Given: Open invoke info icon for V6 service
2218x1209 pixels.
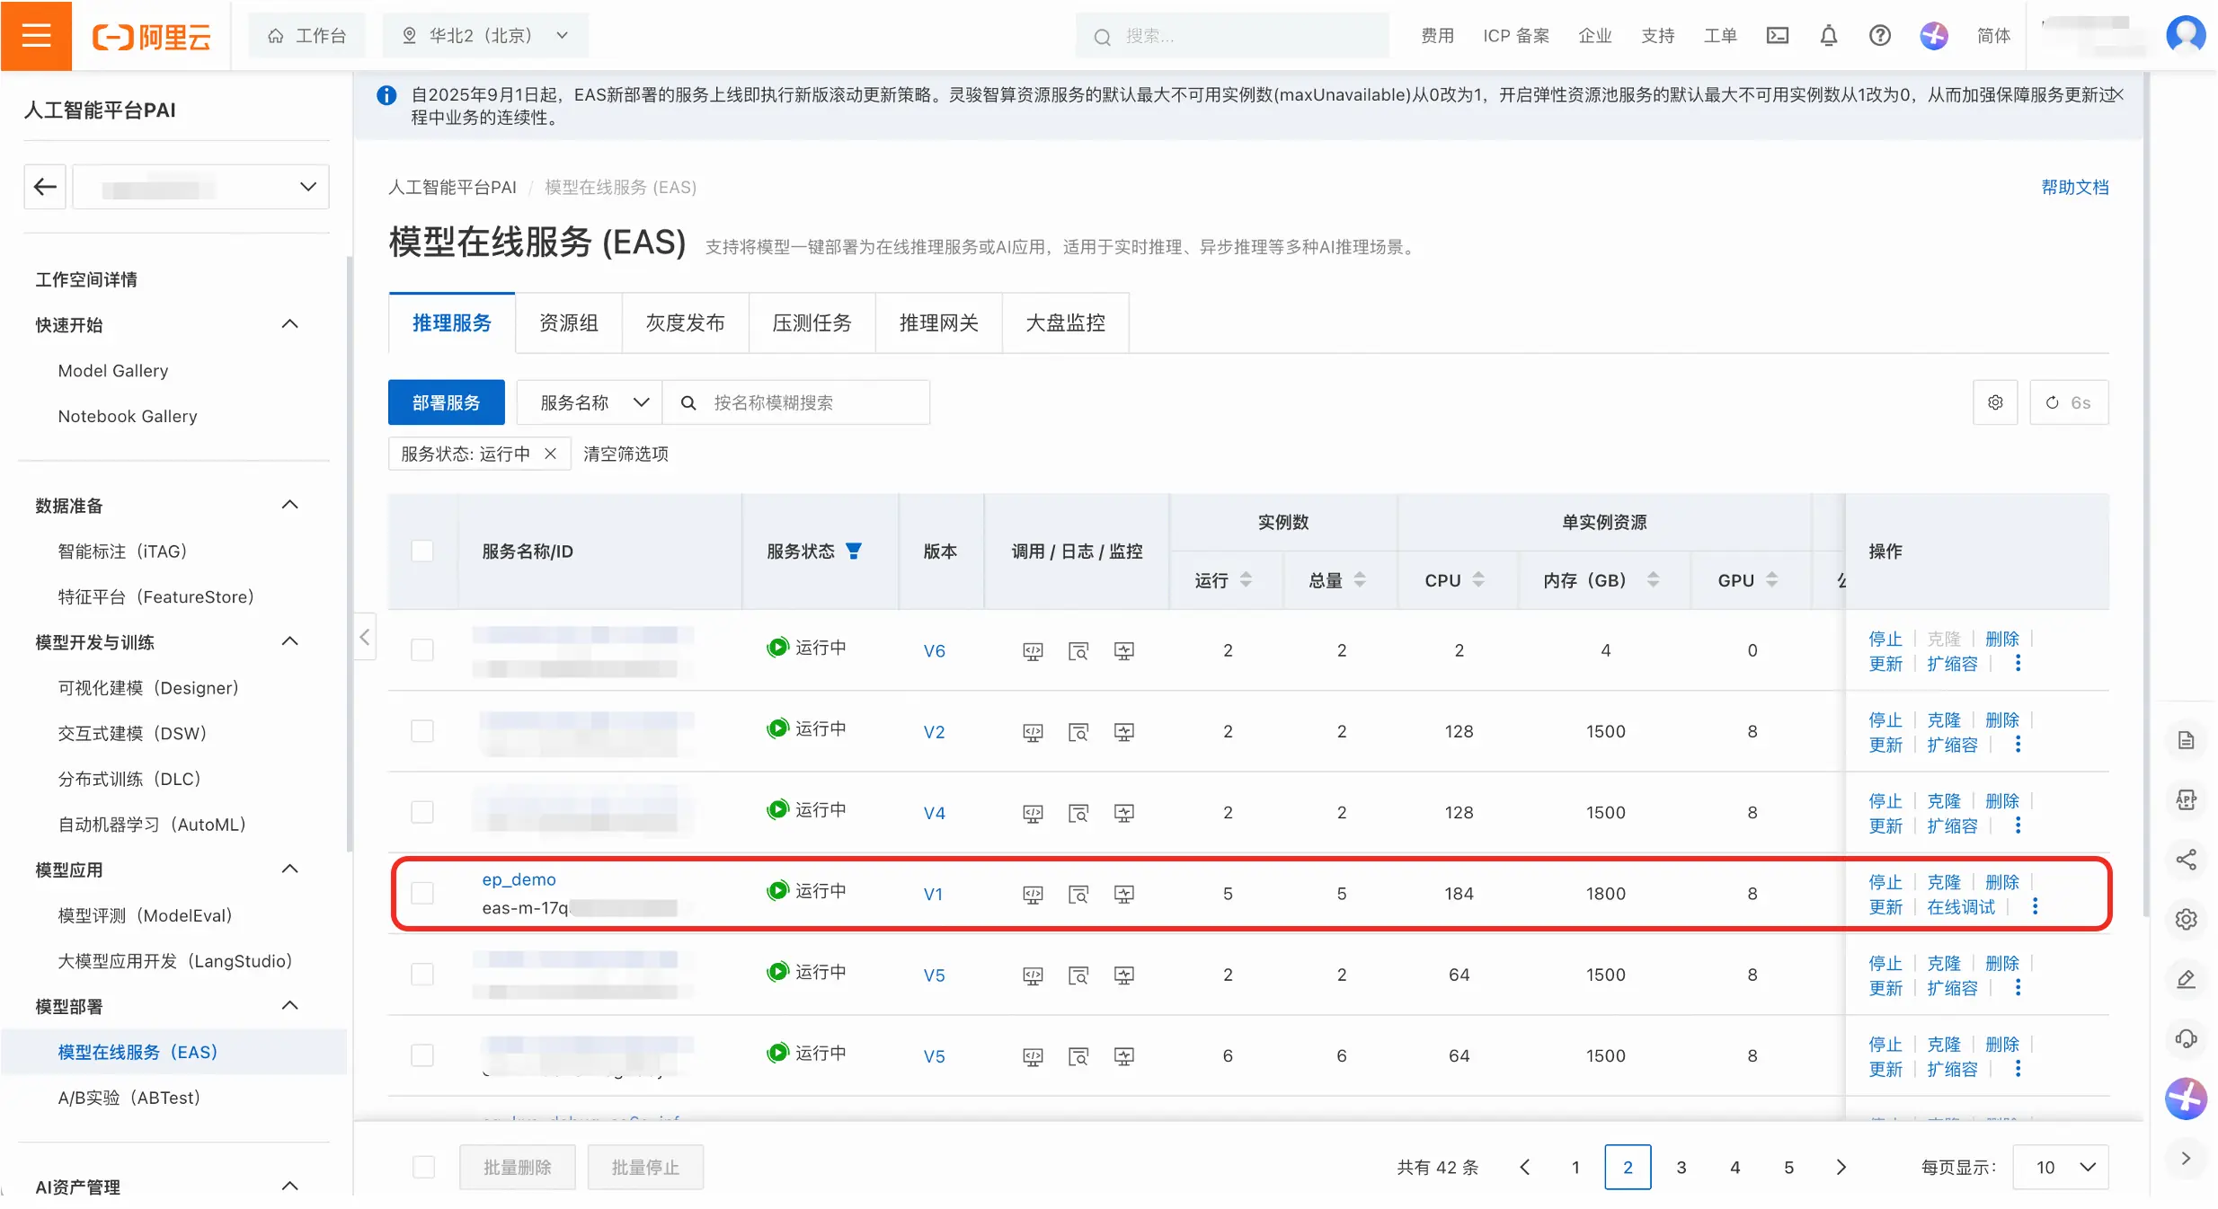Looking at the screenshot, I should [1033, 650].
